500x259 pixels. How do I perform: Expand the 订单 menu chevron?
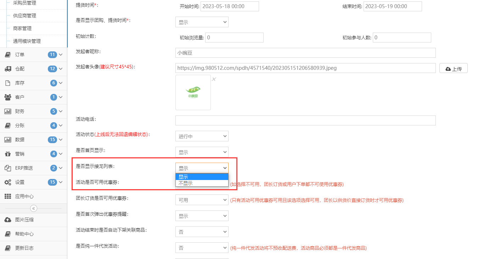coord(61,55)
